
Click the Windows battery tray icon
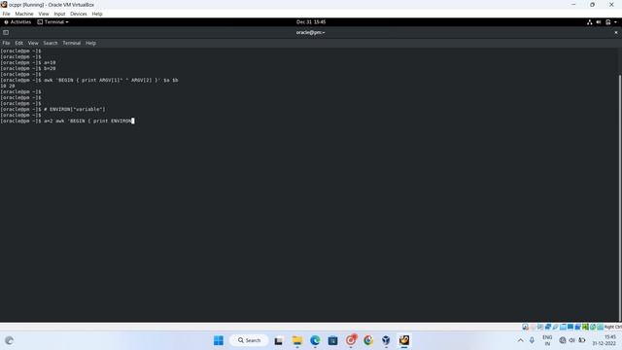[582, 340]
